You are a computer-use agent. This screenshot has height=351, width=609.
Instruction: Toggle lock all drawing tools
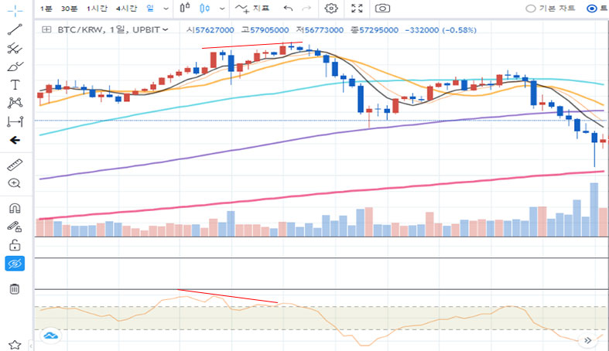(x=15, y=245)
